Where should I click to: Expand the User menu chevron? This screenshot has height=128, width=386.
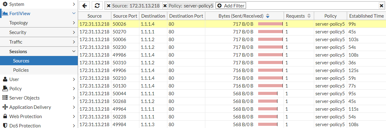coord(74,79)
